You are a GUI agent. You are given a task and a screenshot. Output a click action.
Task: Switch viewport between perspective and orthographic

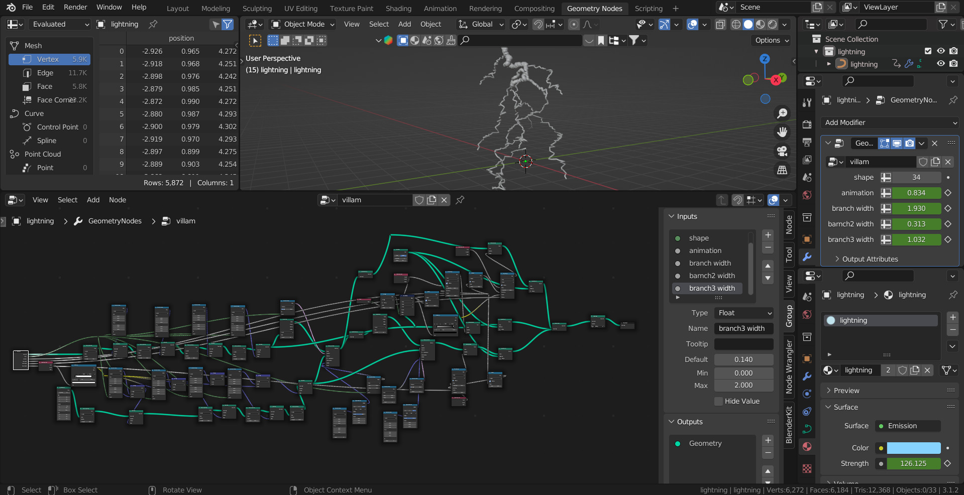click(782, 170)
